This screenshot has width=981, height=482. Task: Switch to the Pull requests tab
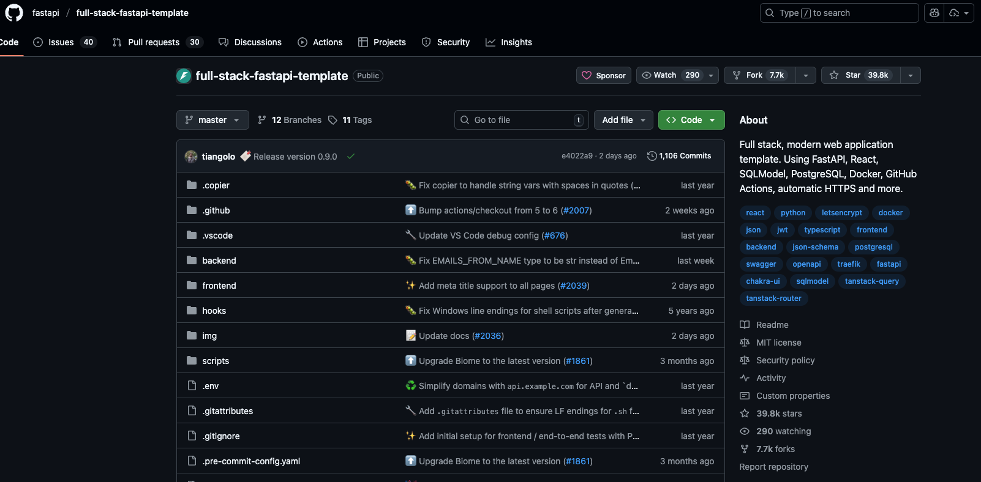pos(153,42)
